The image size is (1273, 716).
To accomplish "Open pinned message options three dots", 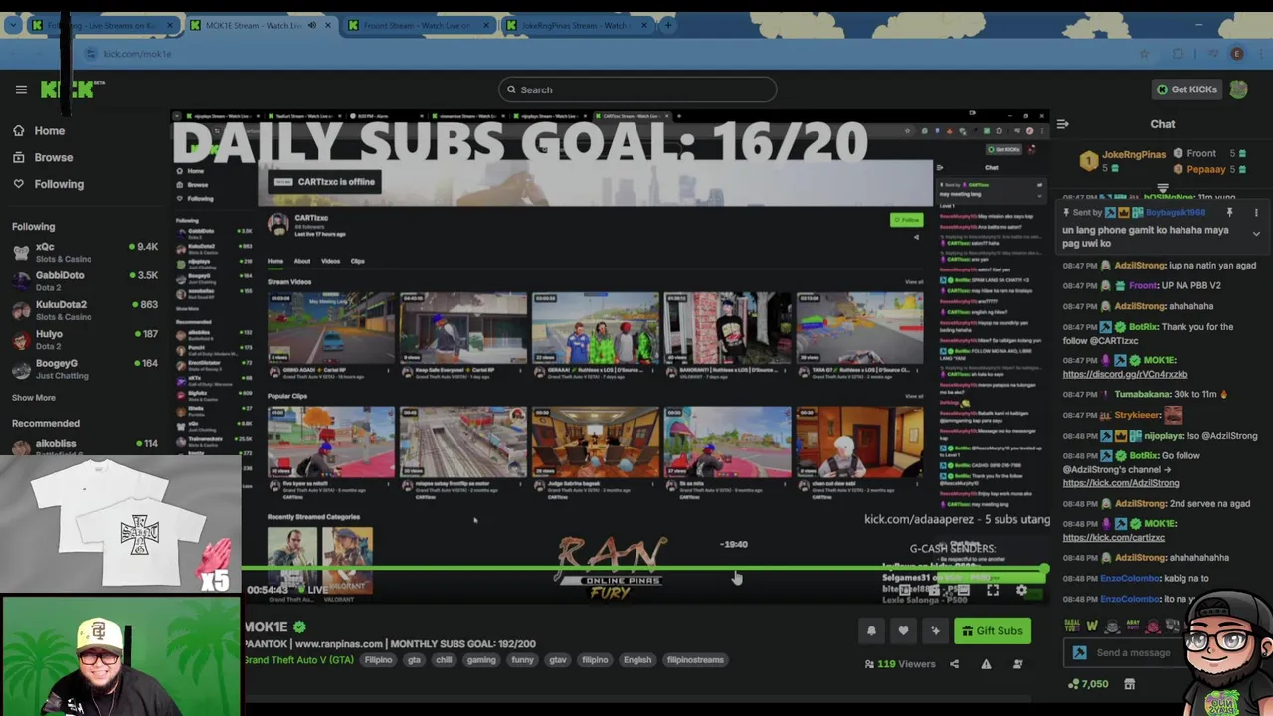I will pyautogui.click(x=1256, y=213).
